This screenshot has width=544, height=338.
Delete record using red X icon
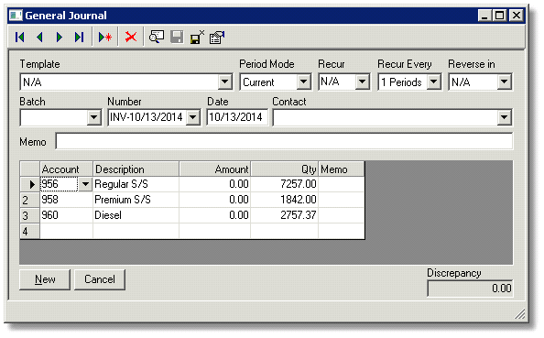pos(131,37)
